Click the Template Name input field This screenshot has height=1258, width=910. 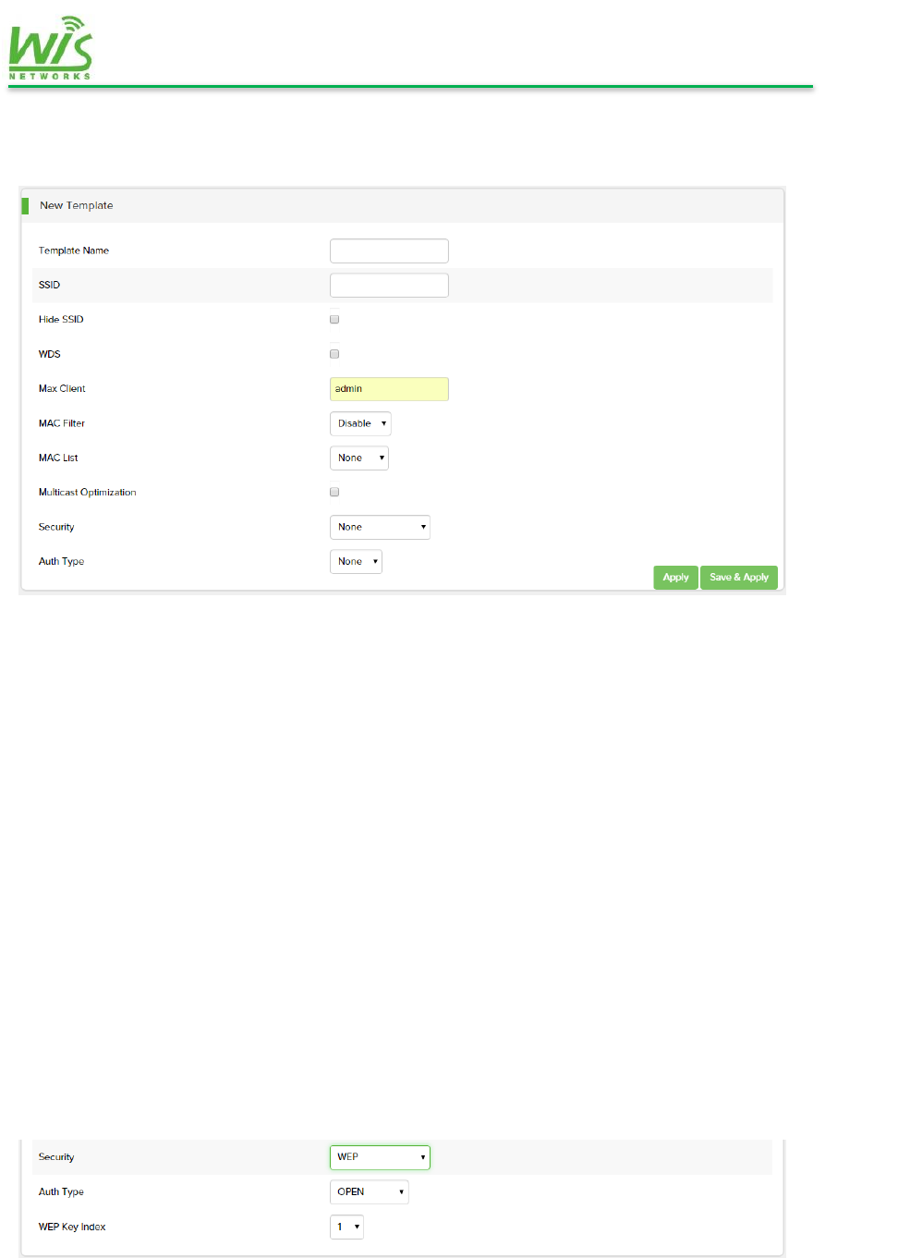pos(389,250)
